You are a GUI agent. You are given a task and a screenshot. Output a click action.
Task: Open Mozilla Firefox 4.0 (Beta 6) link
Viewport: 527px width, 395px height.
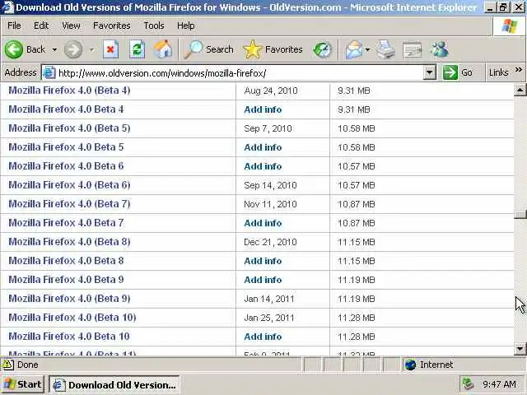point(69,185)
